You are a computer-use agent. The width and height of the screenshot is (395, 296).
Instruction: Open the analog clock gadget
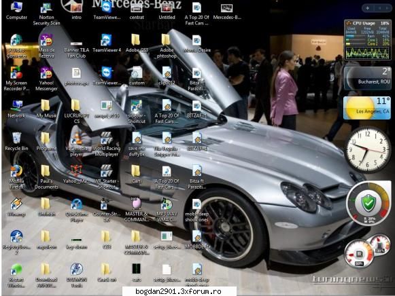pyautogui.click(x=368, y=150)
